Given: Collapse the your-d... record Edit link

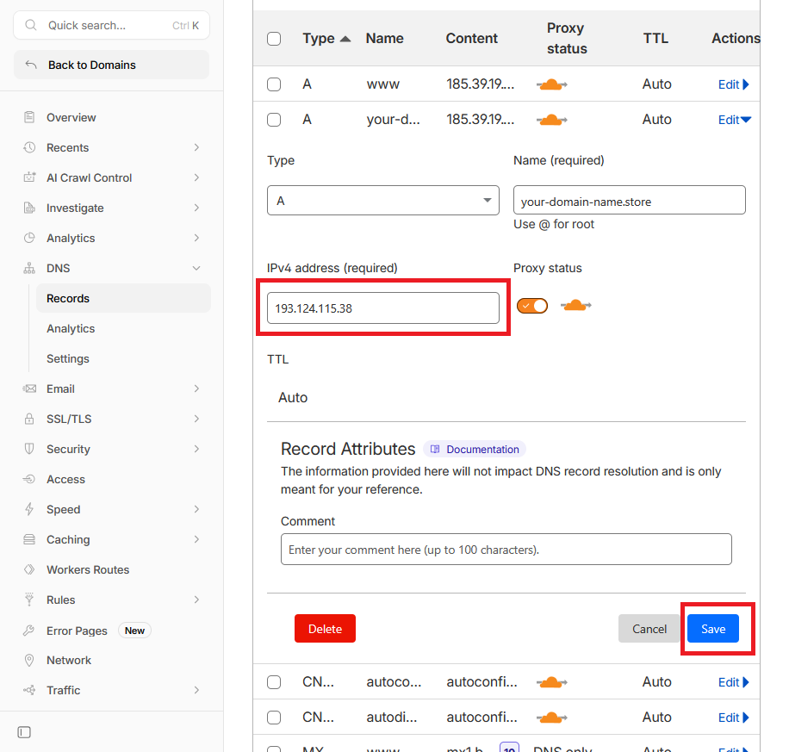Looking at the screenshot, I should pyautogui.click(x=735, y=120).
